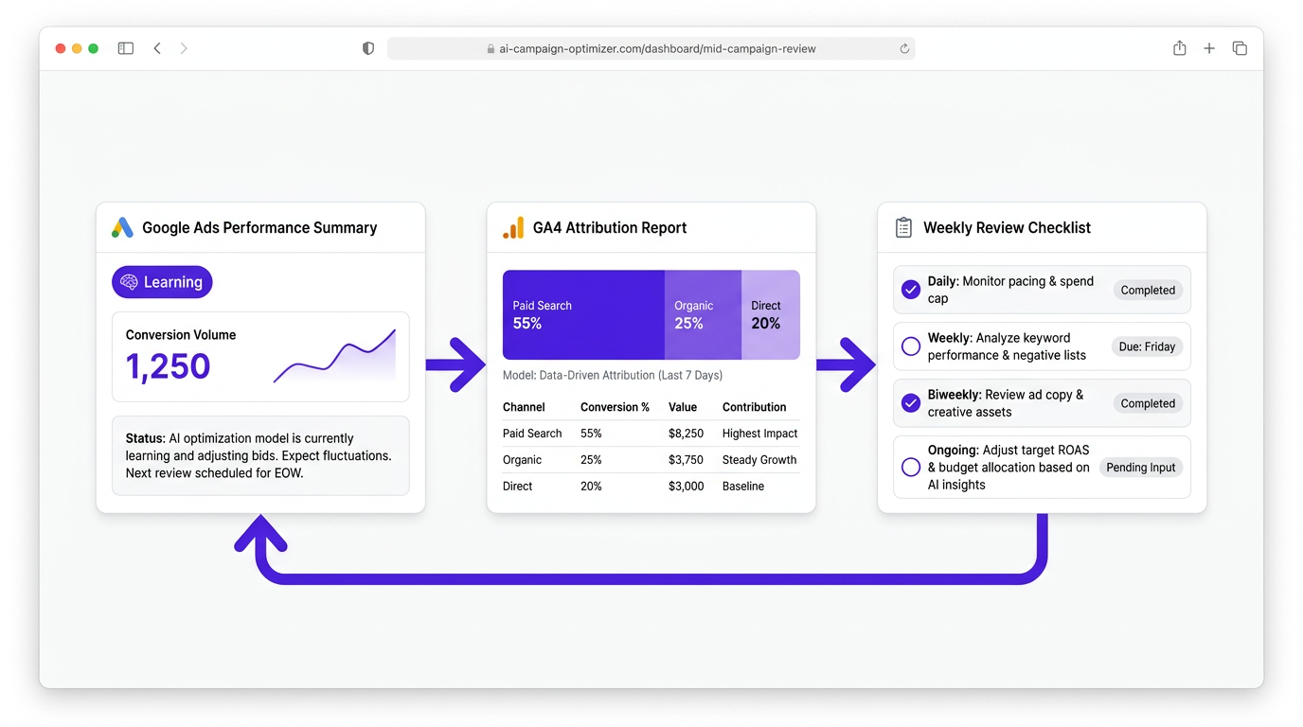Click the Conversion % column header
The image size is (1303, 727).
click(x=615, y=407)
